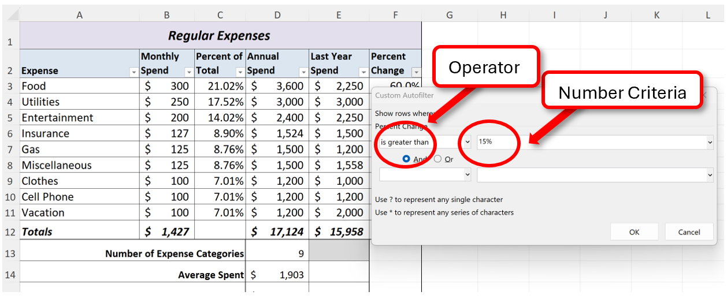Image resolution: width=727 pixels, height=299 pixels.
Task: Click the Regular Expenses title cell
Action: (x=220, y=36)
